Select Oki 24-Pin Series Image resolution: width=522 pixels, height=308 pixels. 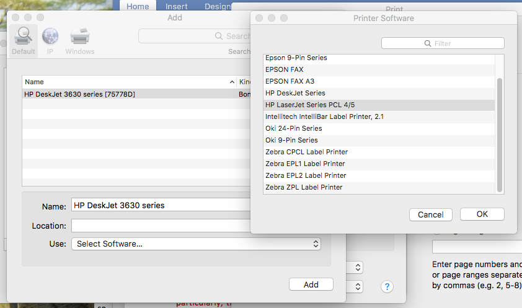pos(379,128)
